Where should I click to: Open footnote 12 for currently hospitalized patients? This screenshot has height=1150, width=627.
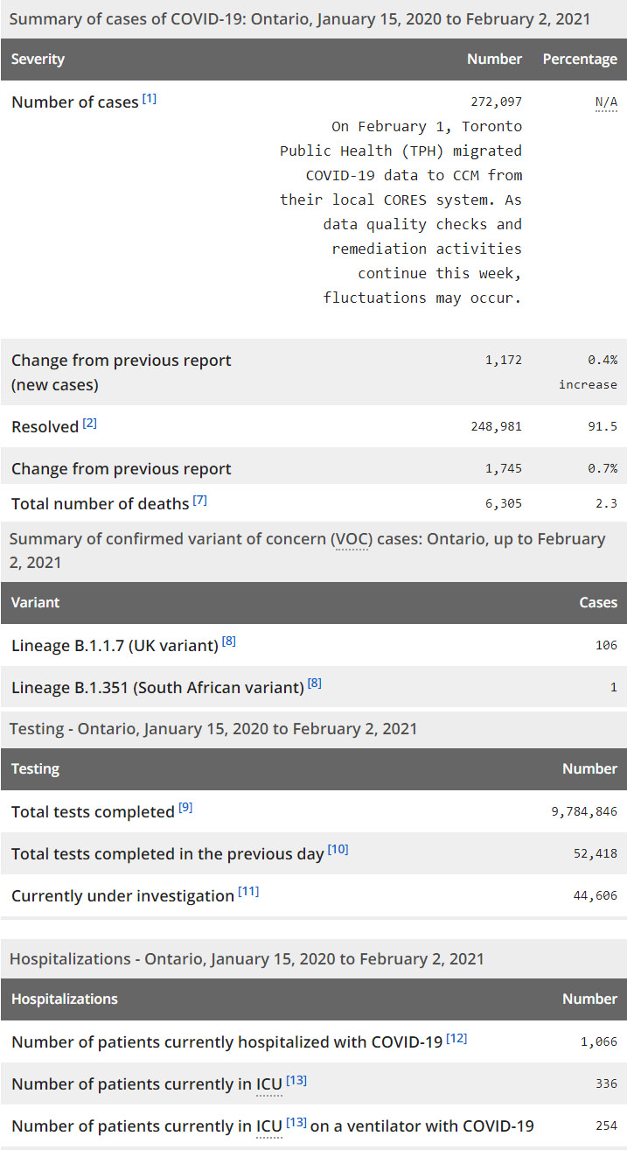coord(456,1038)
